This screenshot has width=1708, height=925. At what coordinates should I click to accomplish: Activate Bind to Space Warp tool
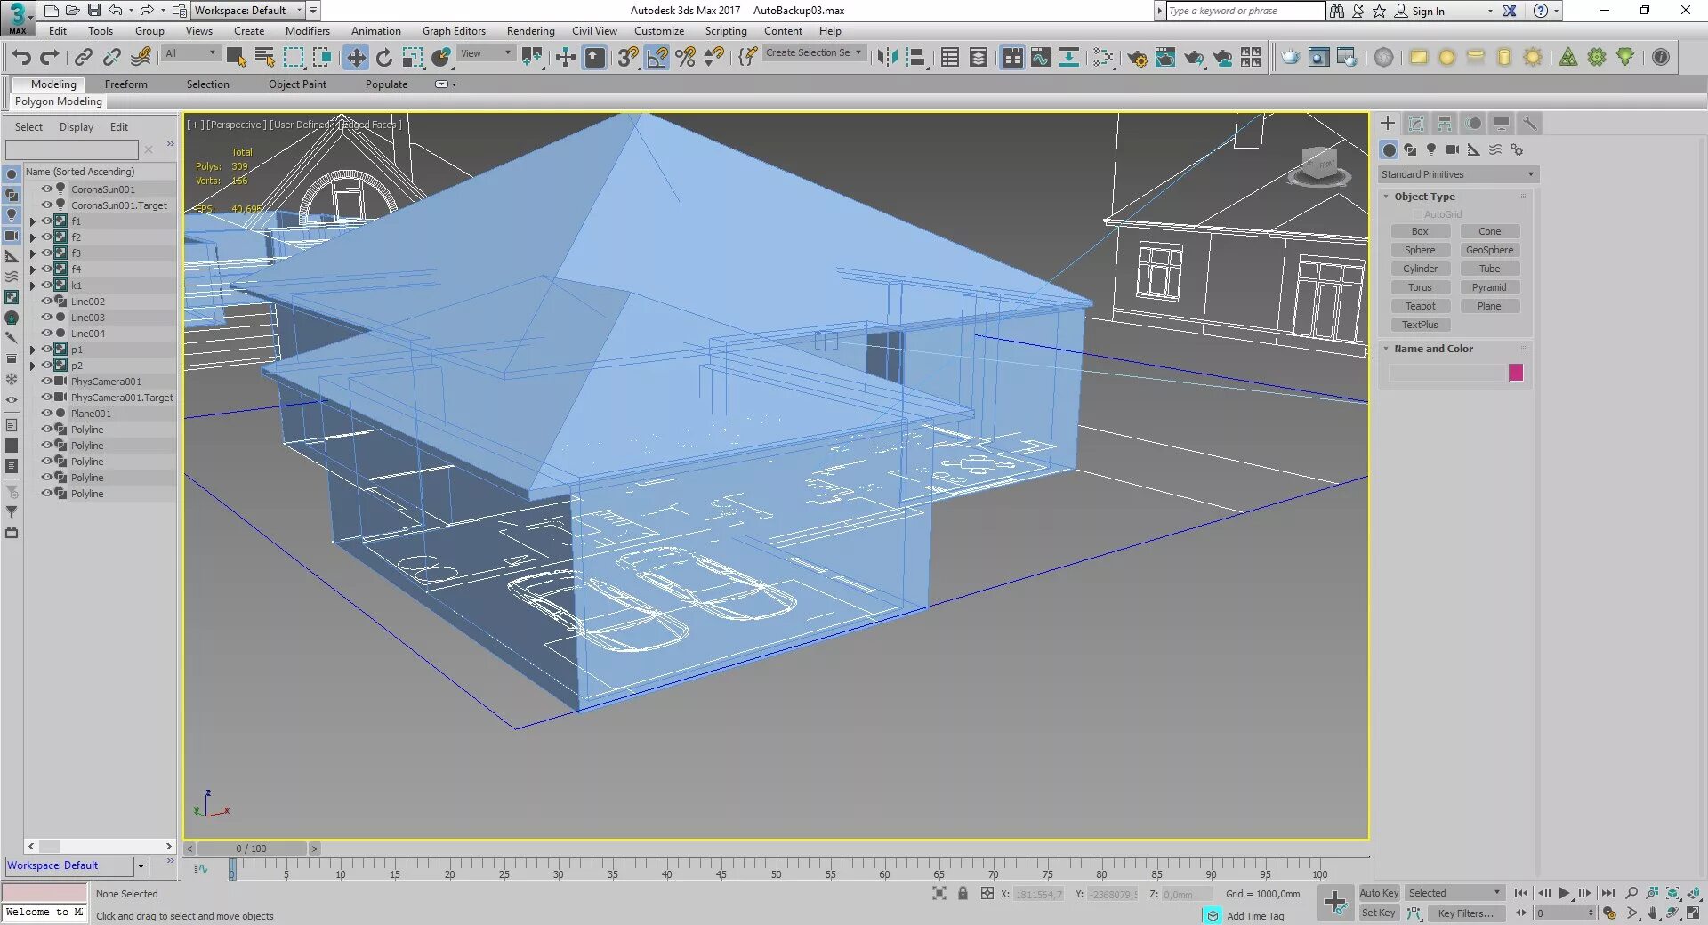click(141, 58)
